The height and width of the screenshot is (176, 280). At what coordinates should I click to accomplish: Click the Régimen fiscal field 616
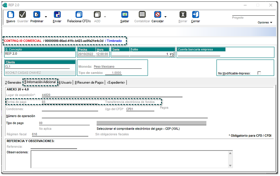coord(60,134)
